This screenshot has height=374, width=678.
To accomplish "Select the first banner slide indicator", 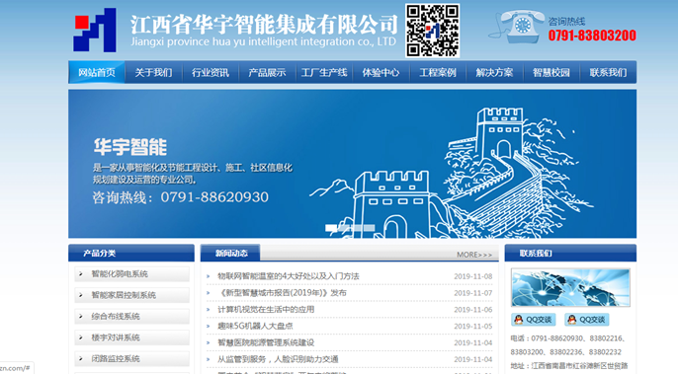I will click(x=331, y=228).
